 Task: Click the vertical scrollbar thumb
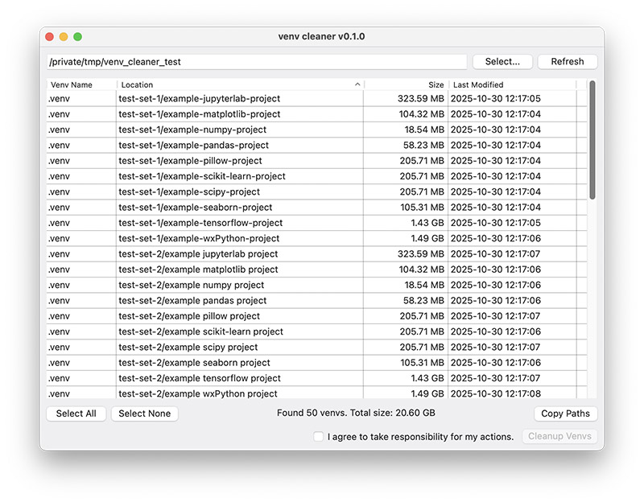tap(592, 139)
